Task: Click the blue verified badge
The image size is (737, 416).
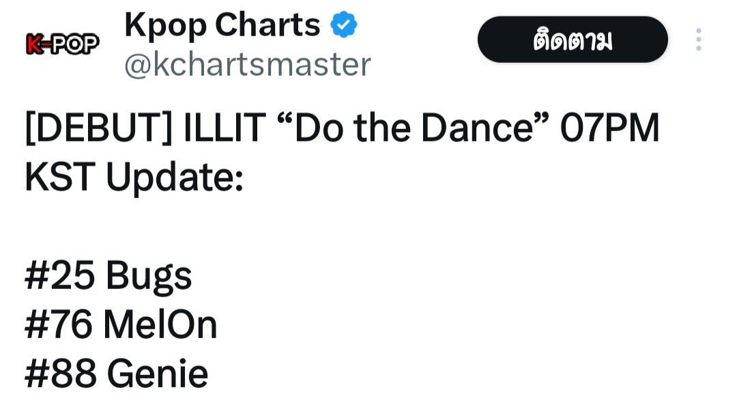Action: pos(343,25)
